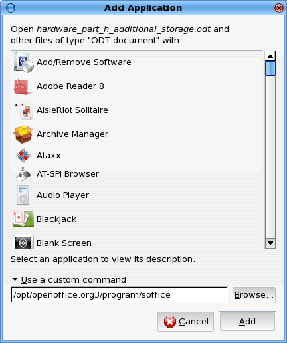Select the Archive Manager box icon

coord(23,134)
